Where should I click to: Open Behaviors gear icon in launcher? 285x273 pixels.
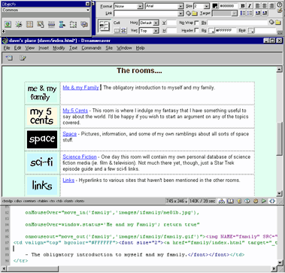pyautogui.click(x=256, y=201)
